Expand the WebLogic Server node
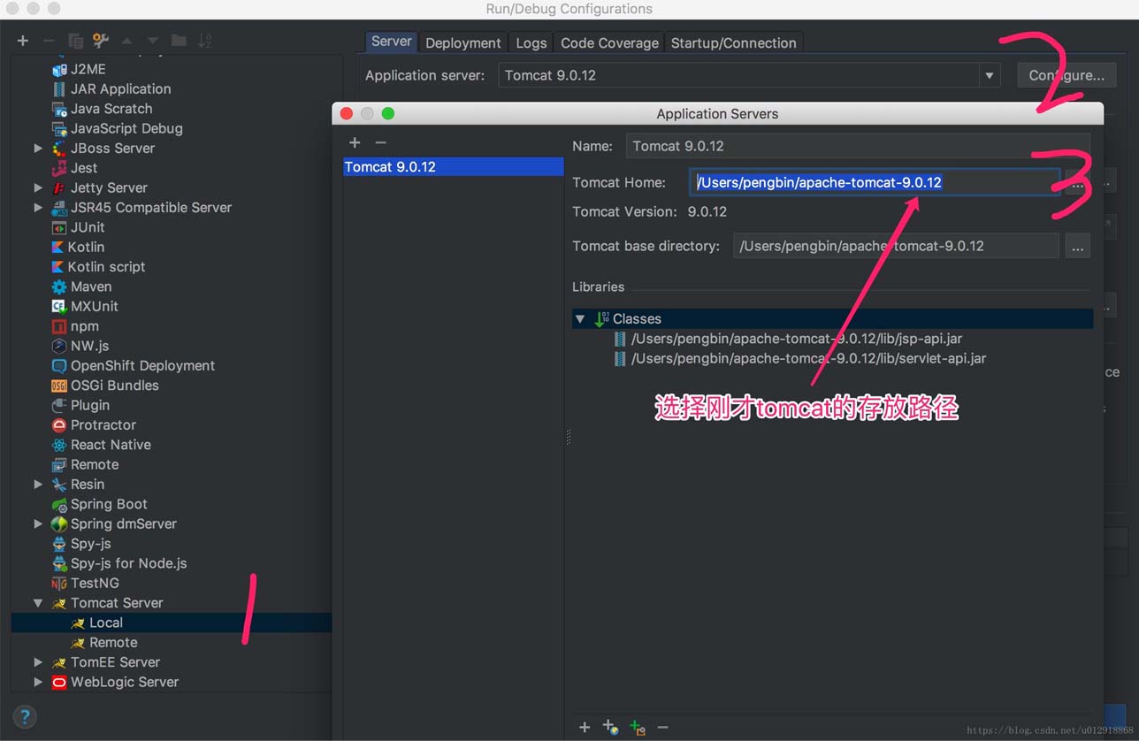Screen dimensions: 1139x741 [x=38, y=682]
